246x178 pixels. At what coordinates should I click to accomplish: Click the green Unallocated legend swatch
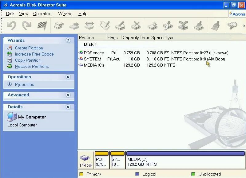[x=193, y=174]
